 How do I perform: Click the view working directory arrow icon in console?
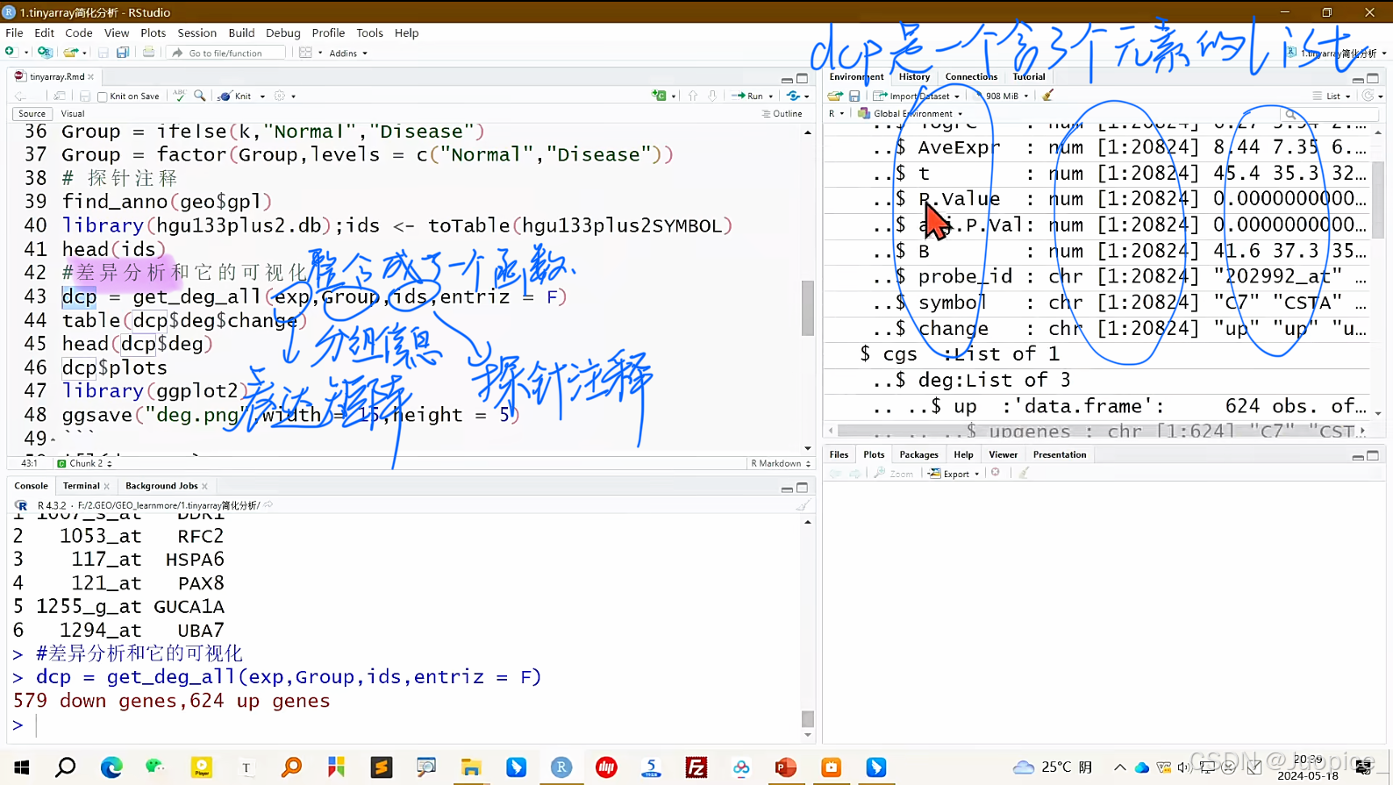click(268, 505)
